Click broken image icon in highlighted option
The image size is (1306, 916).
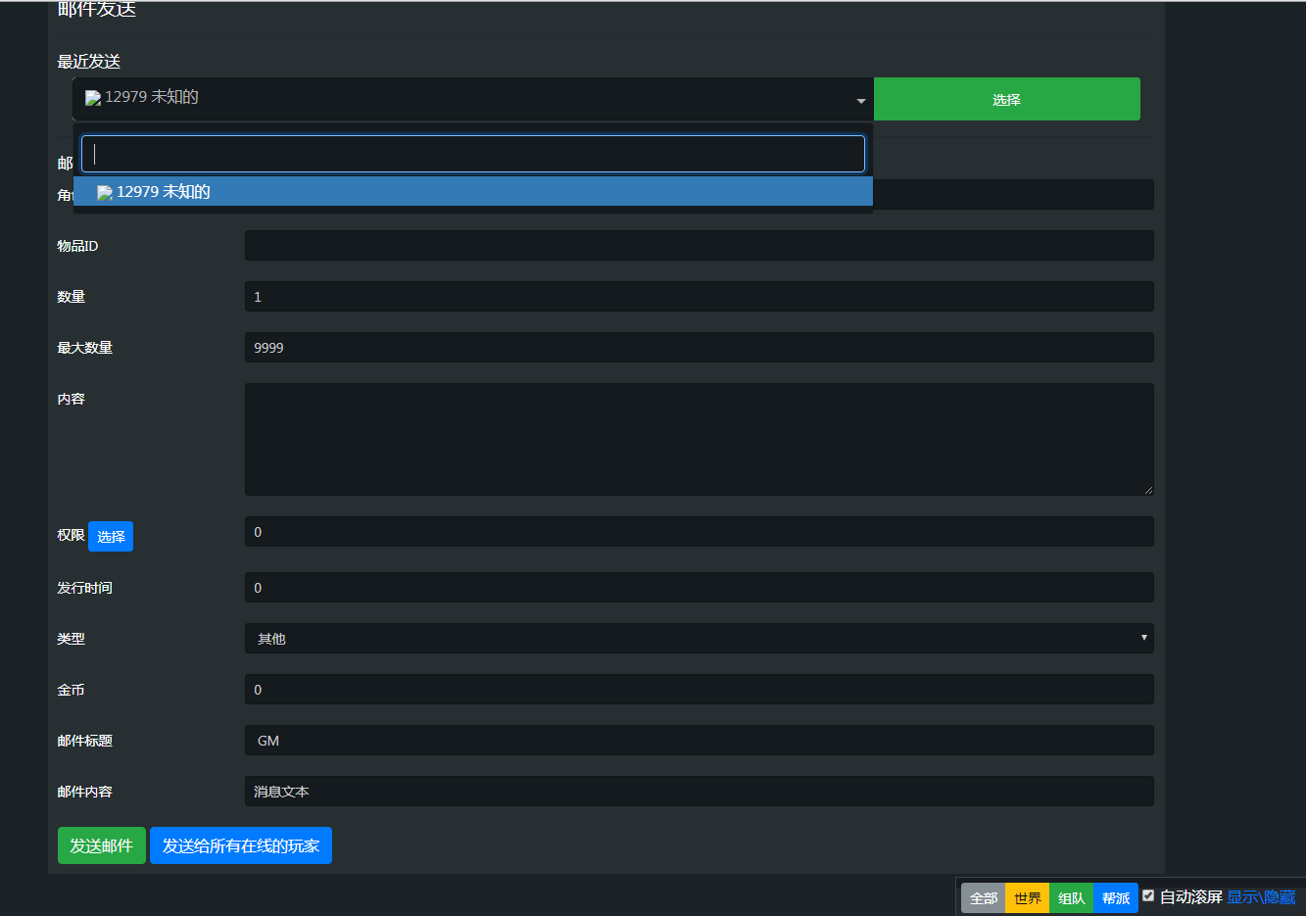[x=105, y=193]
